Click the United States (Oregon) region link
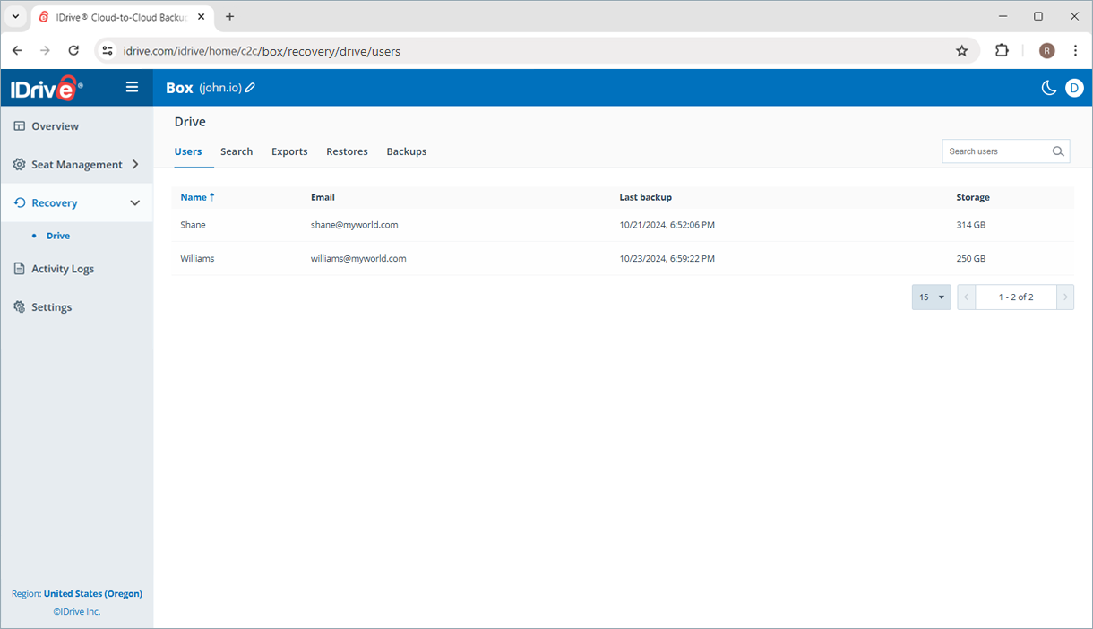This screenshot has height=629, width=1093. 93,593
